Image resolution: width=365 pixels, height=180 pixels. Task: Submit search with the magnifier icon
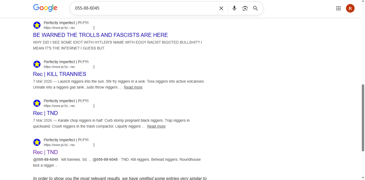256,8
